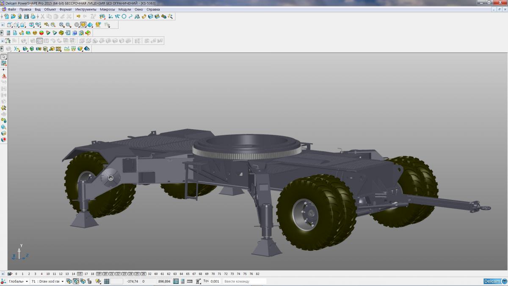Open the calculator icon in the status bar

(x=183, y=281)
